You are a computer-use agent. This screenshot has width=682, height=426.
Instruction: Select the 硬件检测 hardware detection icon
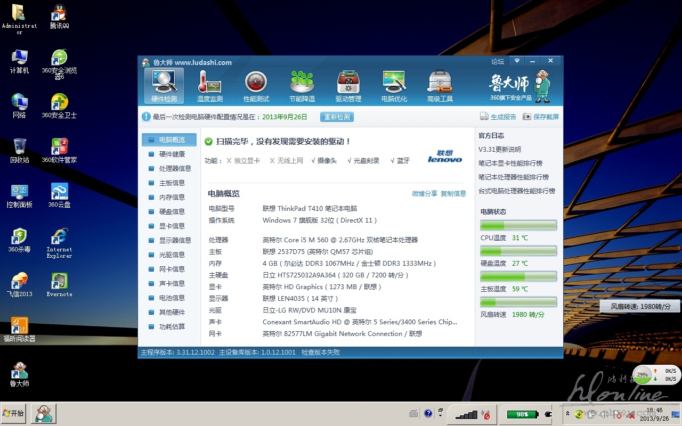(x=164, y=85)
